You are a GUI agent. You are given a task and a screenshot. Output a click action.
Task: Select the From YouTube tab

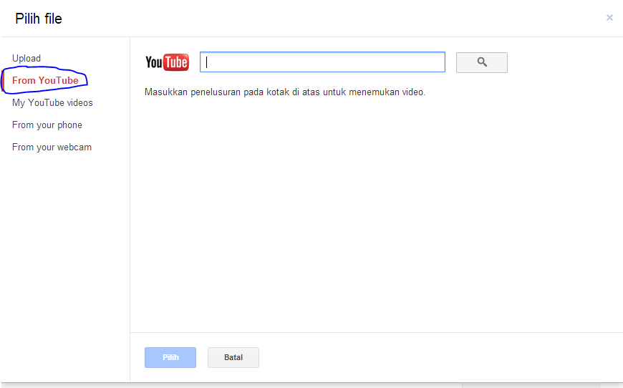(x=45, y=81)
